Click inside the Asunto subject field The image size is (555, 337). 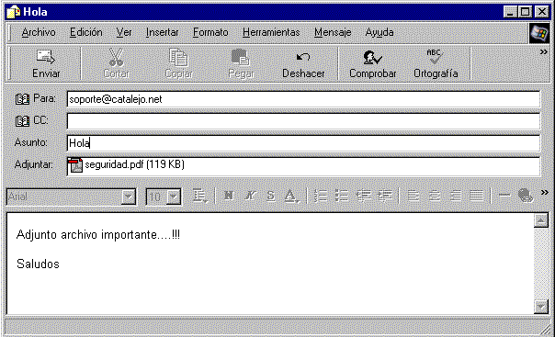[x=303, y=143]
